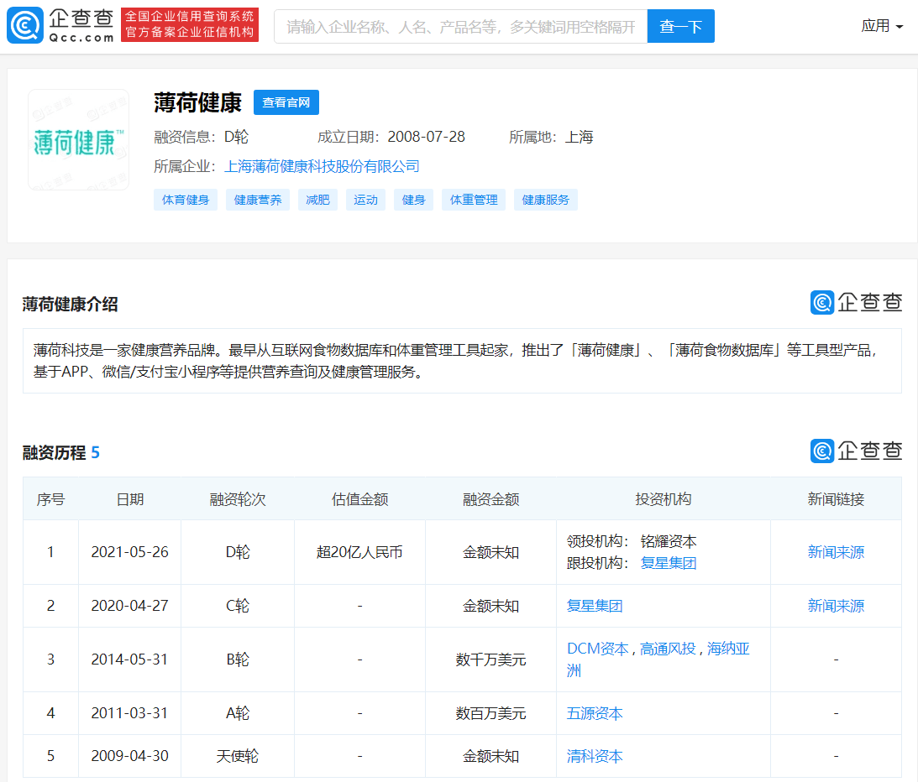Select the 健身 tag
Viewport: 918px width, 782px height.
click(x=414, y=200)
